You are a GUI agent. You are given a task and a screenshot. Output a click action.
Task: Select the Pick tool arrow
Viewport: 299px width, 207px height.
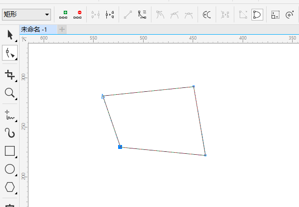(10, 35)
